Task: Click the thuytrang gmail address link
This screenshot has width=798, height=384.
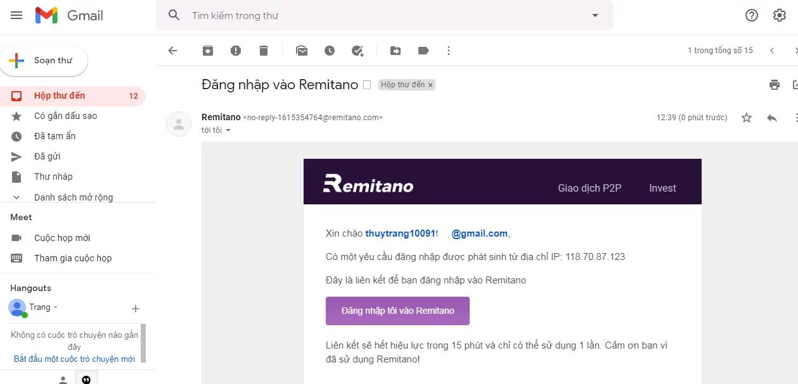Action: (x=437, y=233)
